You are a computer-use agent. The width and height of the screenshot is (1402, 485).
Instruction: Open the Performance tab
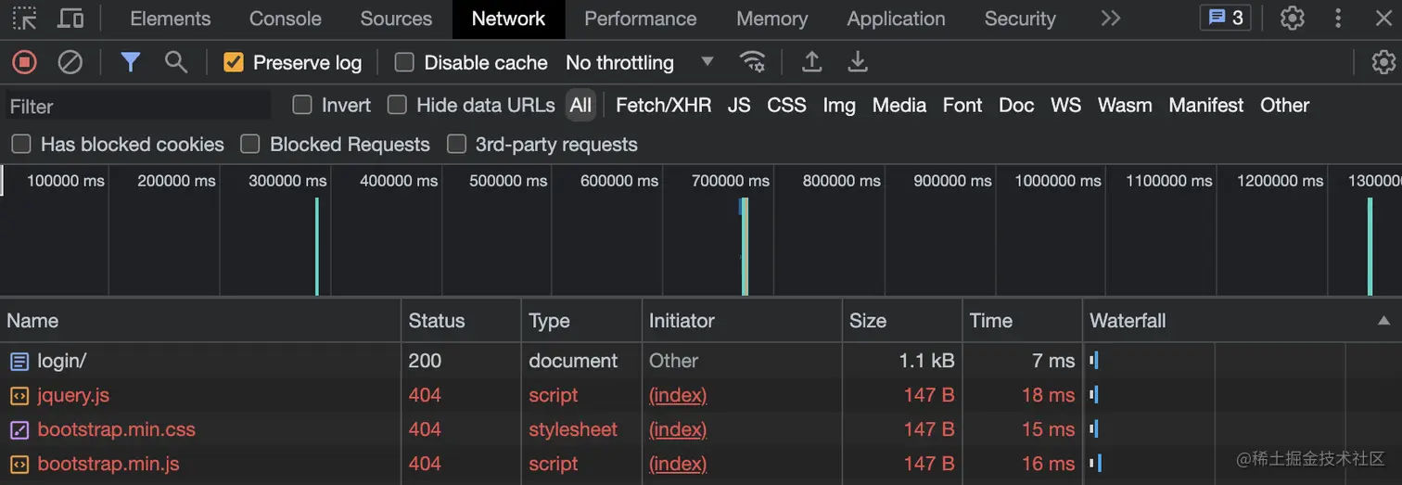(x=640, y=19)
